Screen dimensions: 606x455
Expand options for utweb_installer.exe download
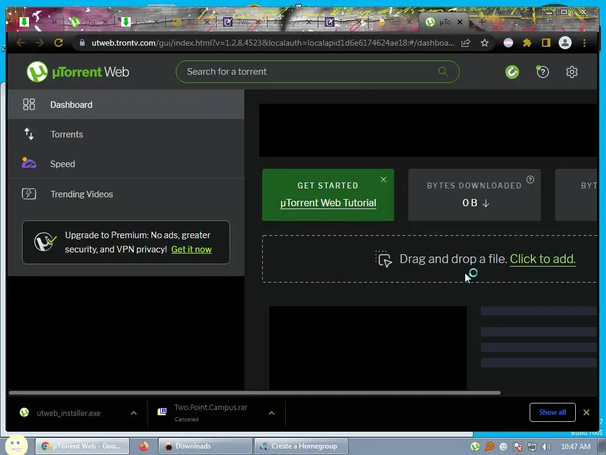(134, 413)
